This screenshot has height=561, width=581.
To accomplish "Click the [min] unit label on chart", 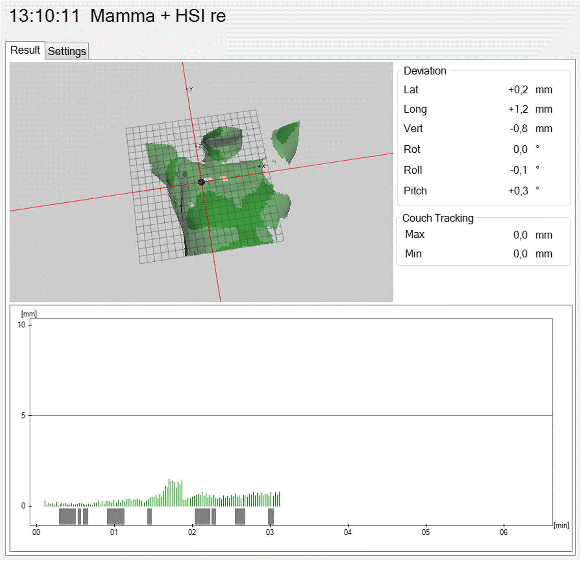I will [561, 525].
